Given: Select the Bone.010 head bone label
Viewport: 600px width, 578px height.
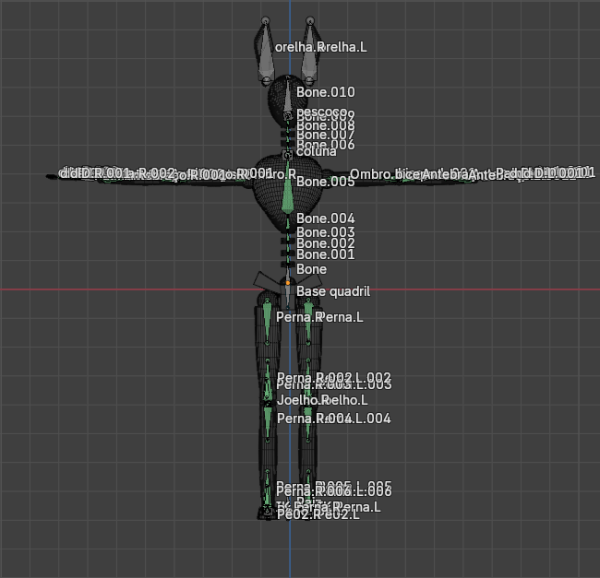Looking at the screenshot, I should (x=325, y=92).
